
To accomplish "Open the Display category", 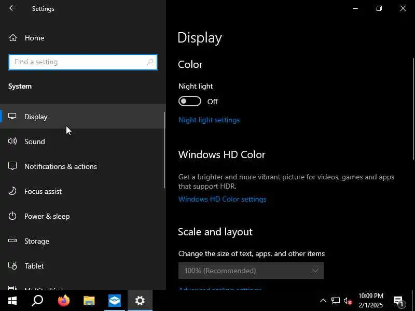I will (82, 116).
